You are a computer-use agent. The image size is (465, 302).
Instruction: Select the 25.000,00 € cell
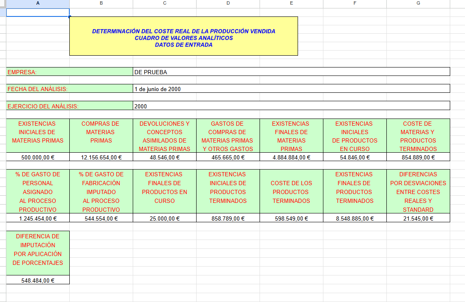[164, 218]
